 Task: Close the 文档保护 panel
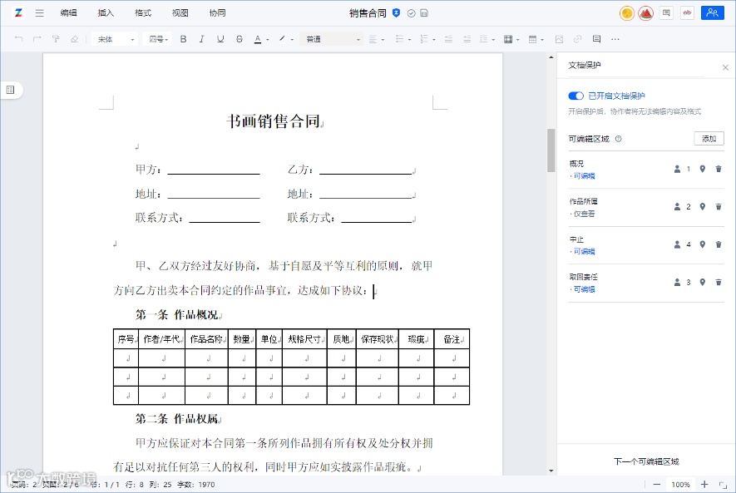tap(725, 67)
